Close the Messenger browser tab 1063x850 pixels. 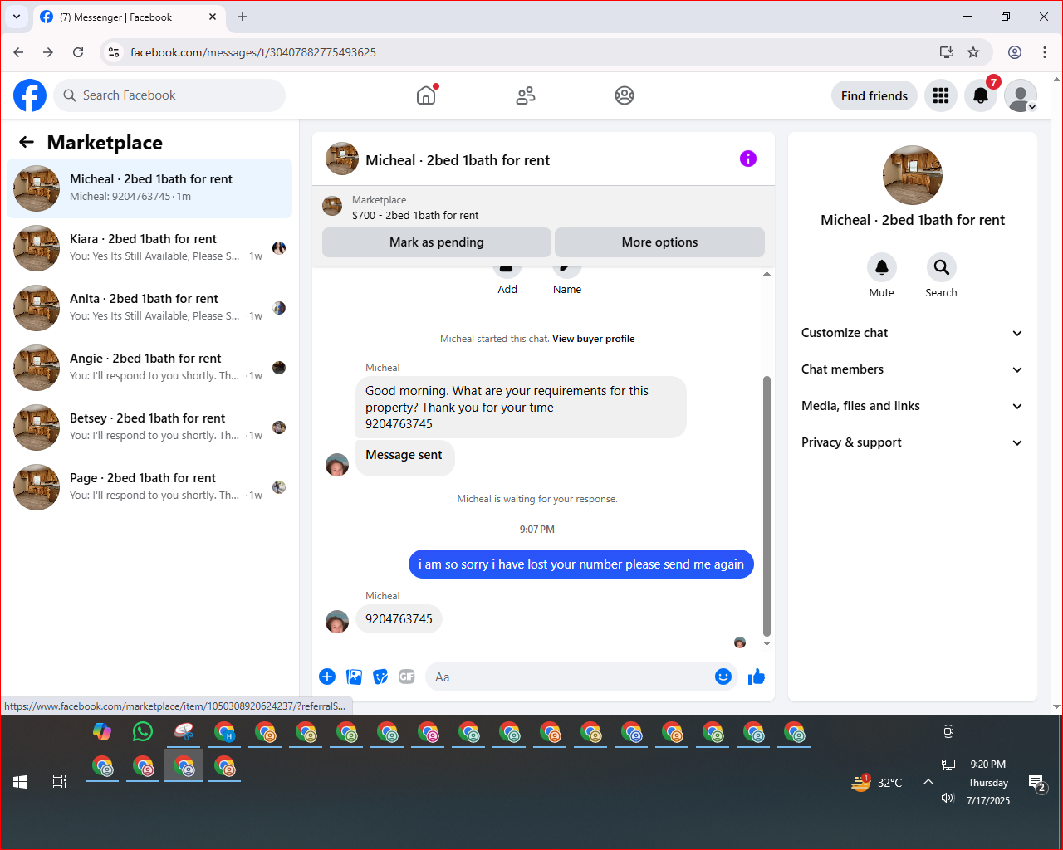(x=213, y=17)
